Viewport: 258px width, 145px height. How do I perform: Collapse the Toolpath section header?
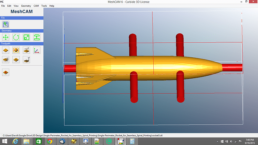tap(22, 43)
